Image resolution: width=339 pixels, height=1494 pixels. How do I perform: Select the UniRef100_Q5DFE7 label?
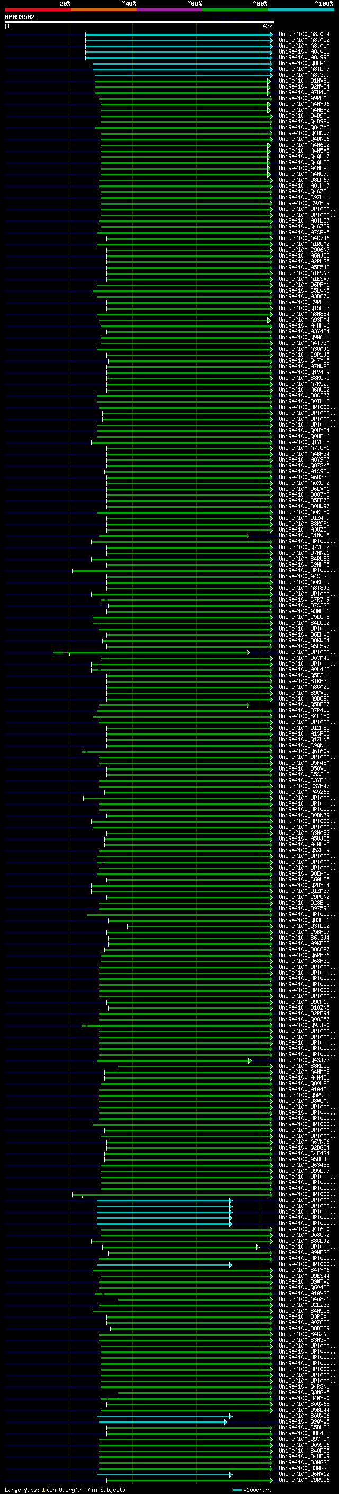[304, 705]
